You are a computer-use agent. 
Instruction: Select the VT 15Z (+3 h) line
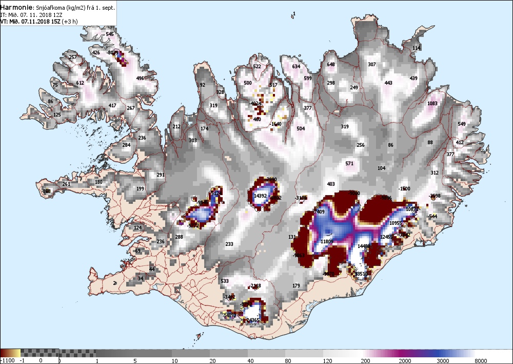[x=39, y=22]
